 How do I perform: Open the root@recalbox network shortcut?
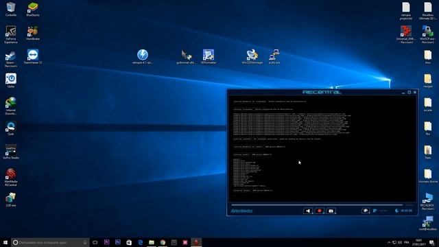click(x=428, y=224)
